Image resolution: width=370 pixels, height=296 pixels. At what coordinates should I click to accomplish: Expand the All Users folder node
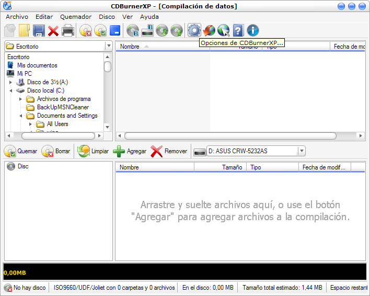tap(30, 124)
